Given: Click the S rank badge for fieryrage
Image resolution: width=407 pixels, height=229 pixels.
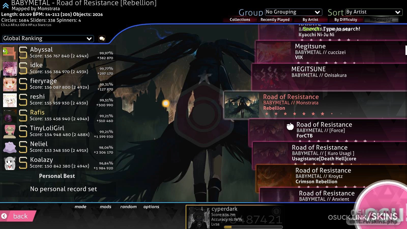Looking at the screenshot, I should pos(23,84).
